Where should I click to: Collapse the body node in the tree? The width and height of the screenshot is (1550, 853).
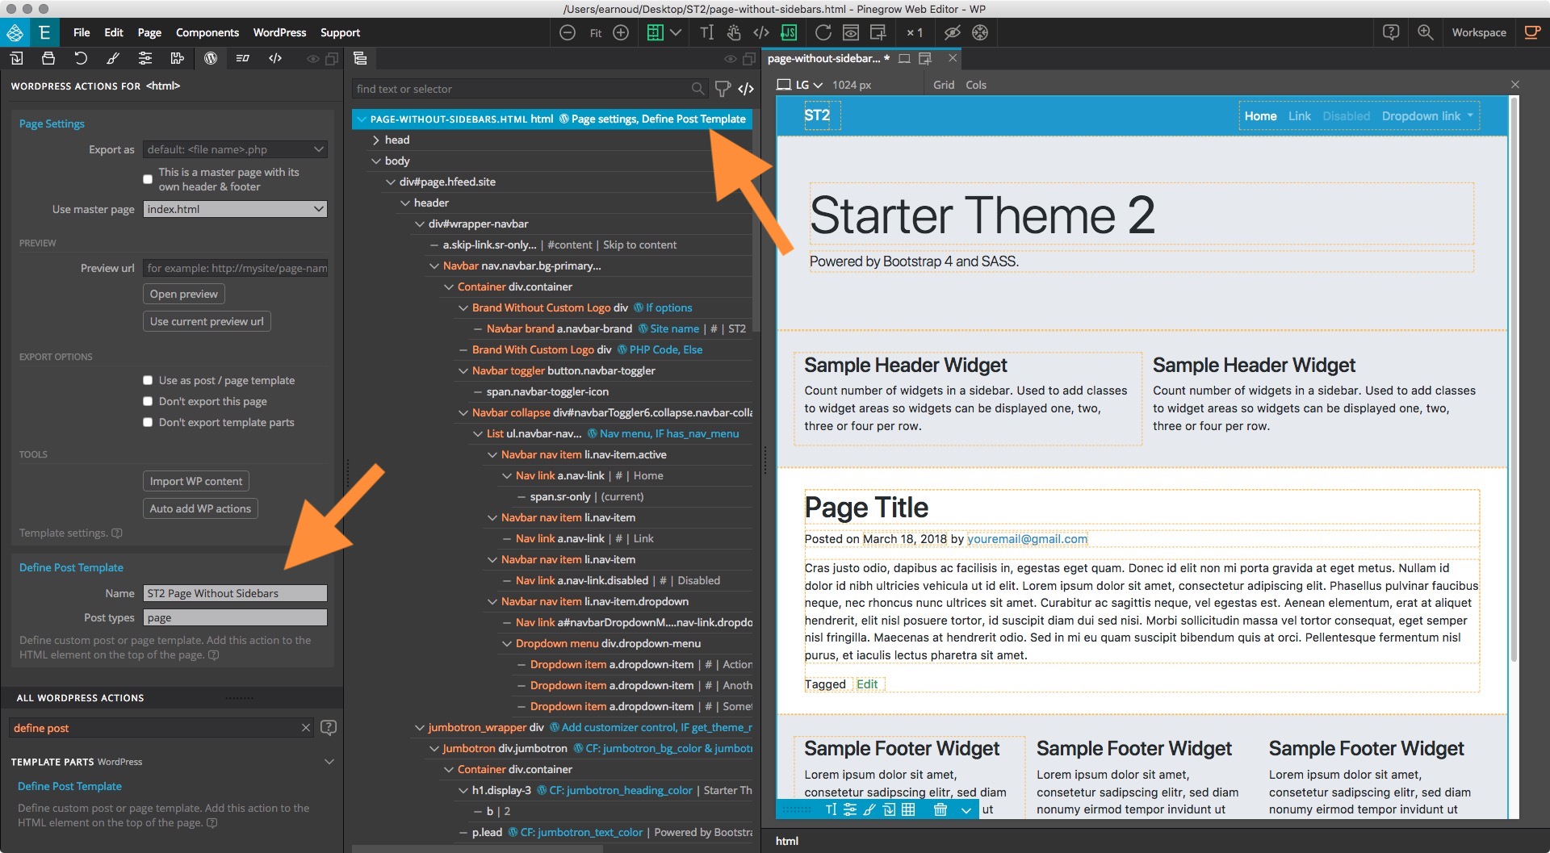[377, 161]
